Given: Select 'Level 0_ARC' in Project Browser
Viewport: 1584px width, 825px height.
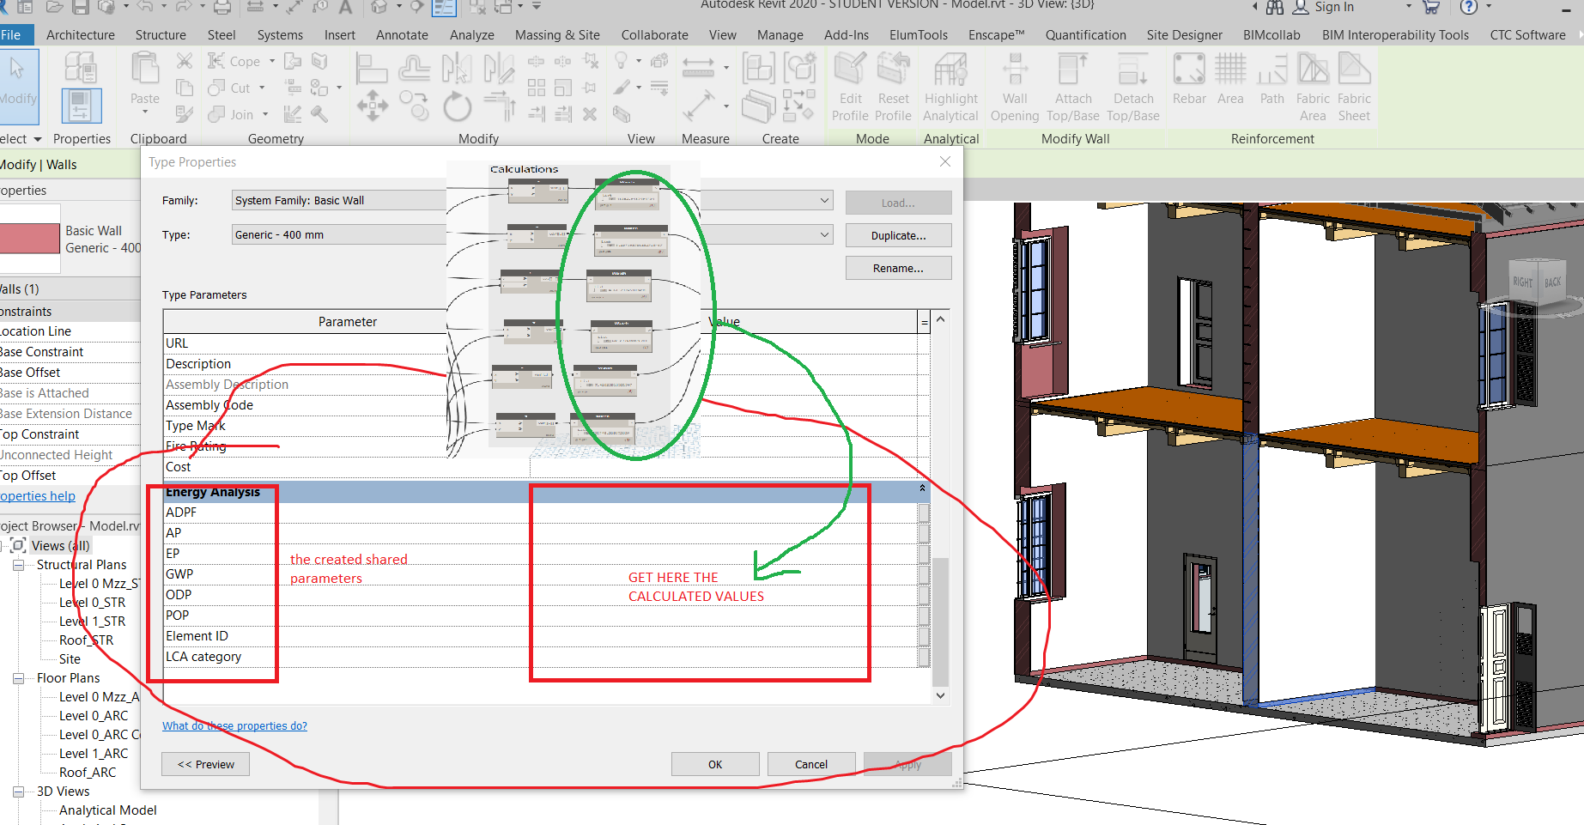Looking at the screenshot, I should pyautogui.click(x=93, y=716).
